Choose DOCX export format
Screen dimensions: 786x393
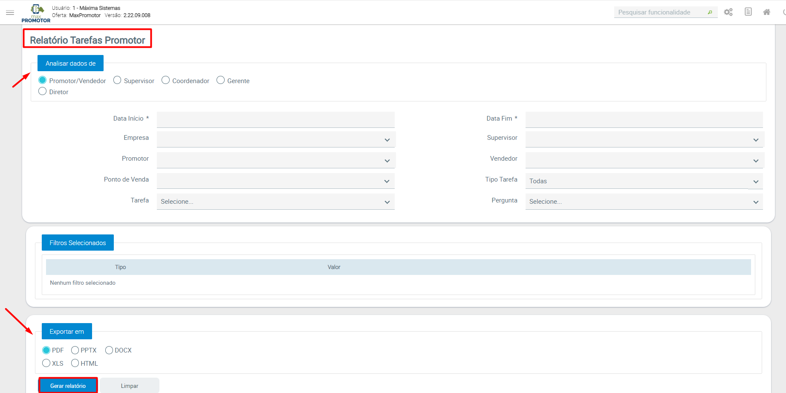109,350
